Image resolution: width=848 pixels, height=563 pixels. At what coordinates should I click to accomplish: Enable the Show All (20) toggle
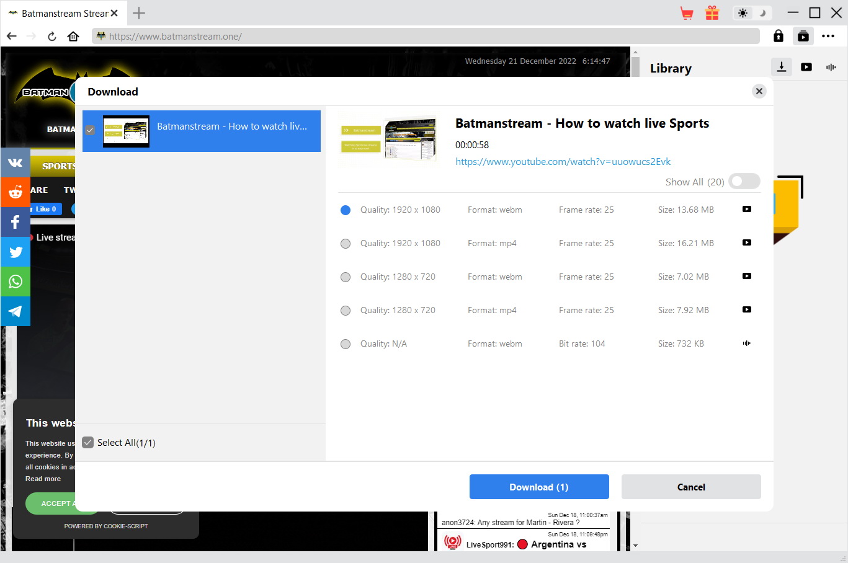(x=744, y=181)
